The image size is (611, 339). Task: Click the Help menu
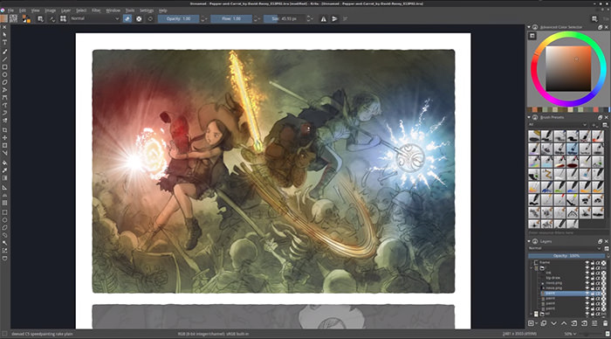pyautogui.click(x=163, y=10)
